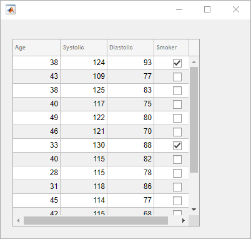251x239 pixels.
Task: Maximize the figure window
Action: [207, 9]
